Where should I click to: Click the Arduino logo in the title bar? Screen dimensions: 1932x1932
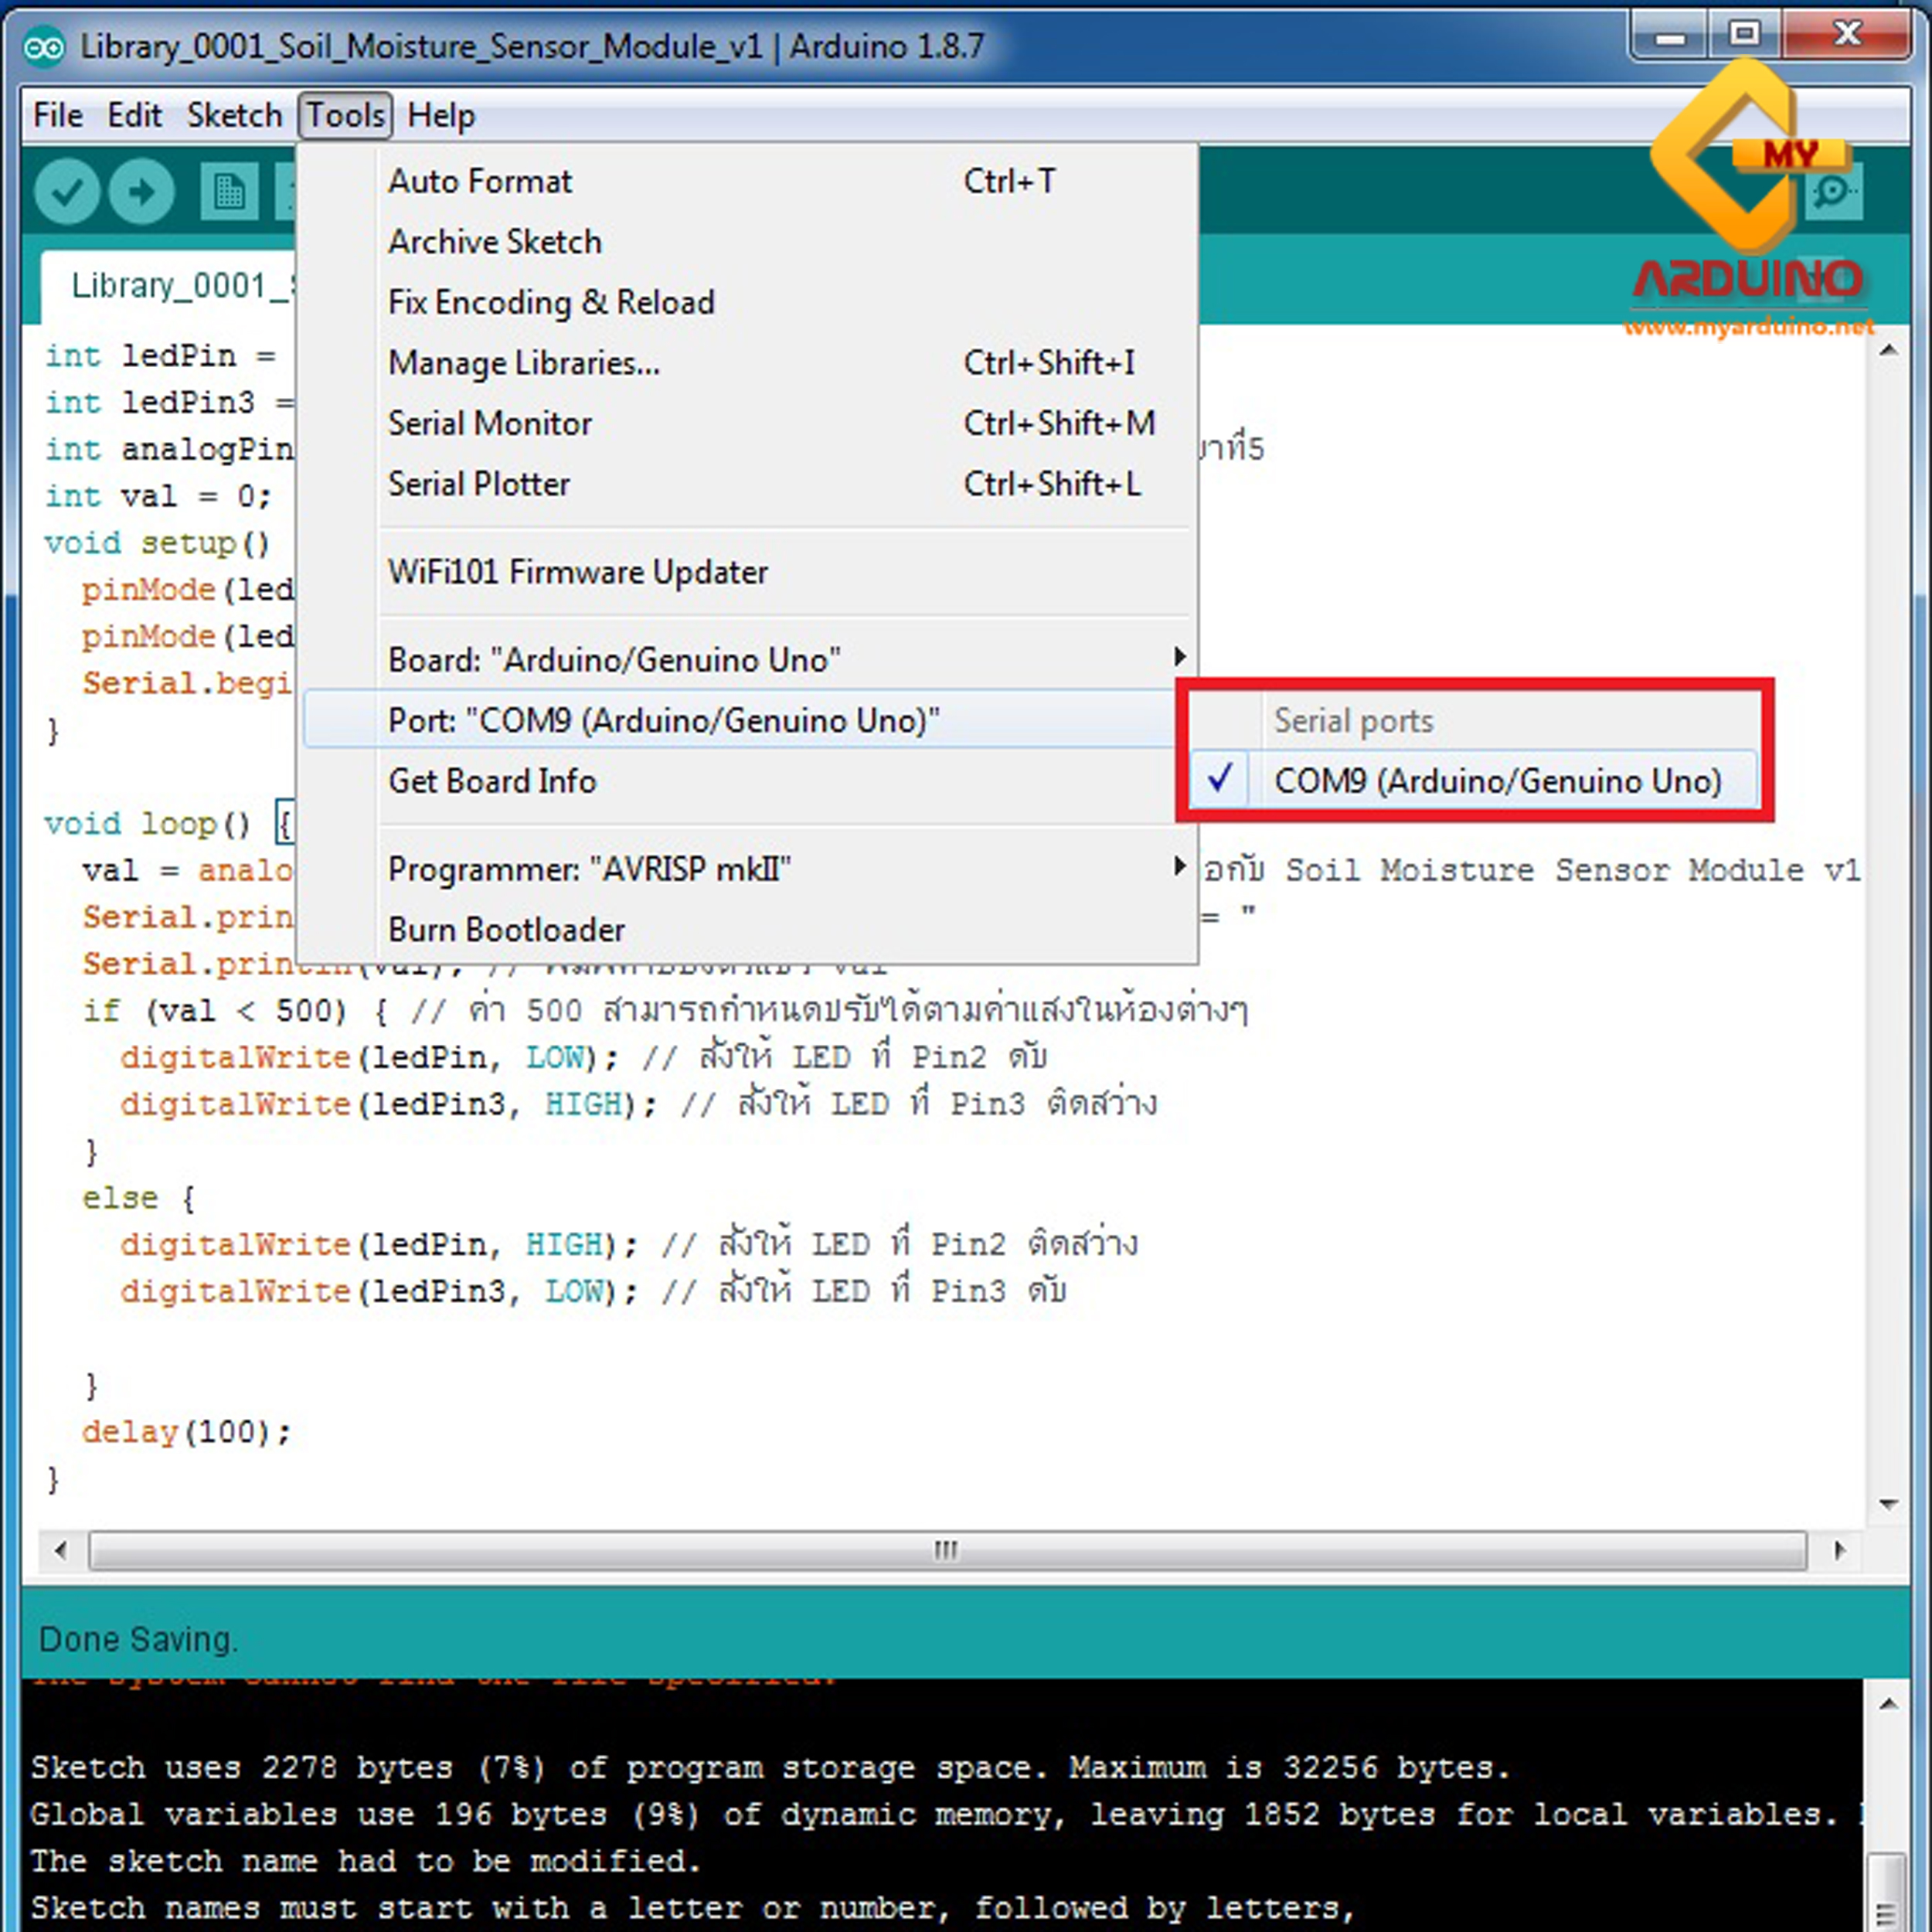pyautogui.click(x=44, y=45)
